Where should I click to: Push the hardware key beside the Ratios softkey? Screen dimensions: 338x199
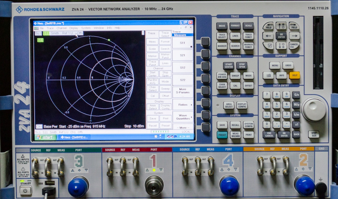click(x=205, y=103)
